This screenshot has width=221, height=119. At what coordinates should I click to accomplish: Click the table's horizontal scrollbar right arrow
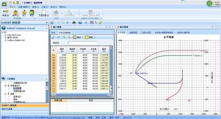tap(108, 95)
